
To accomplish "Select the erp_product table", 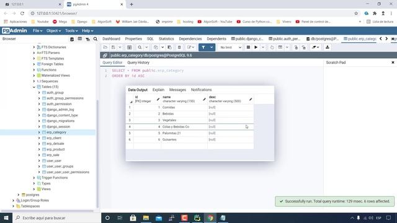I will point(55,149).
